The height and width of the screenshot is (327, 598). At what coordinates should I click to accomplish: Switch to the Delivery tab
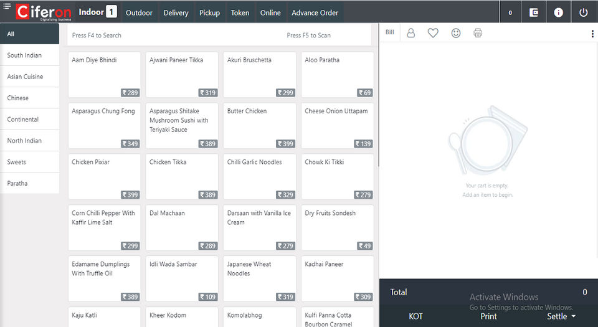click(x=176, y=12)
